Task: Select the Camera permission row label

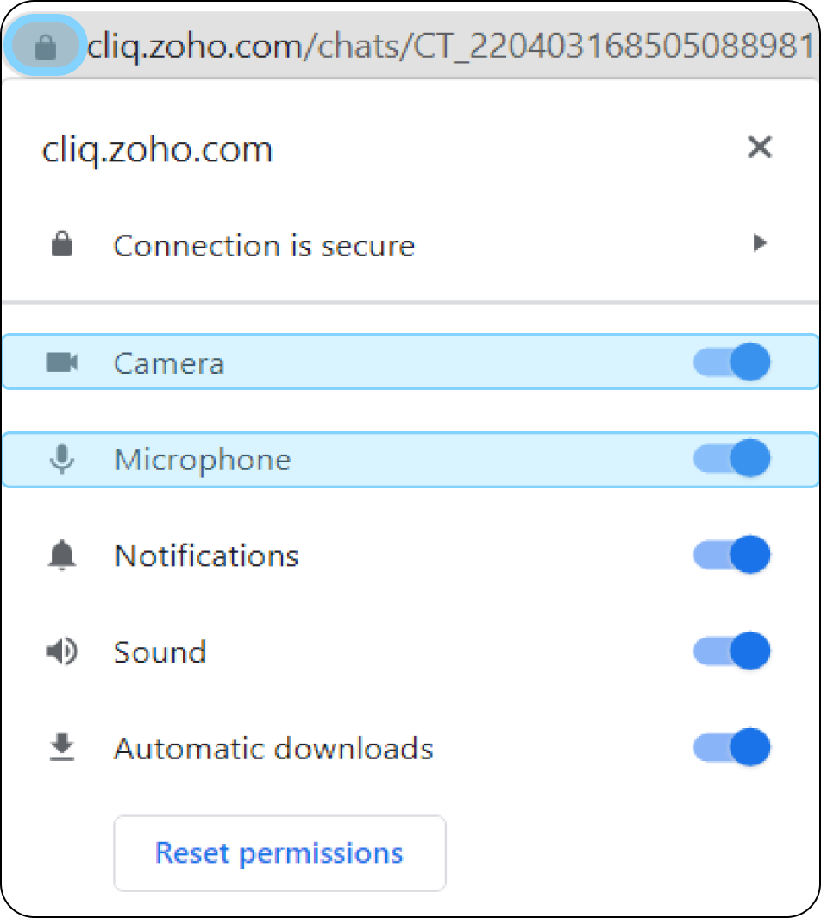Action: (169, 363)
